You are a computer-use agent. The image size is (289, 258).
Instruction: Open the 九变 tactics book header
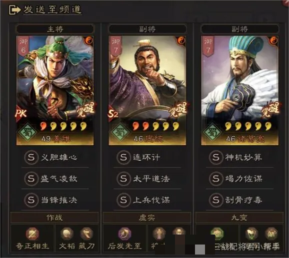(x=239, y=218)
